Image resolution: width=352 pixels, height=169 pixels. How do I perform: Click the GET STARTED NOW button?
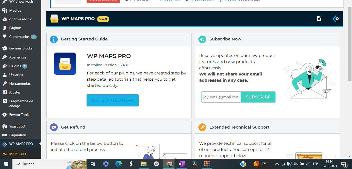pyautogui.click(x=113, y=100)
